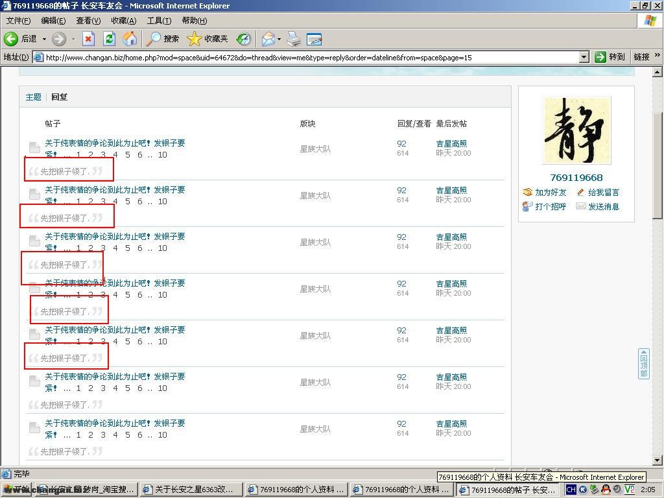Image resolution: width=664 pixels, height=498 pixels.
Task: Expand the Links (链接) toolbar chevron
Action: (657, 56)
